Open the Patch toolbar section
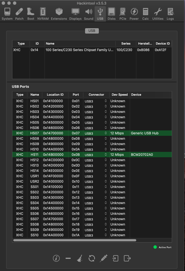Image resolution: width=185 pixels, height=271 pixels. 19,14
